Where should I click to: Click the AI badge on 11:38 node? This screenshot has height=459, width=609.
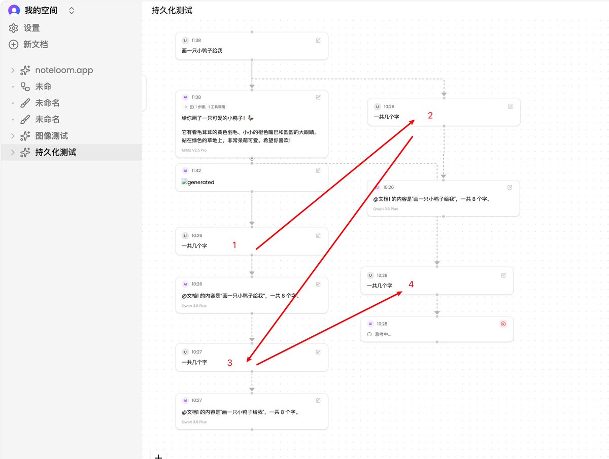pos(185,97)
